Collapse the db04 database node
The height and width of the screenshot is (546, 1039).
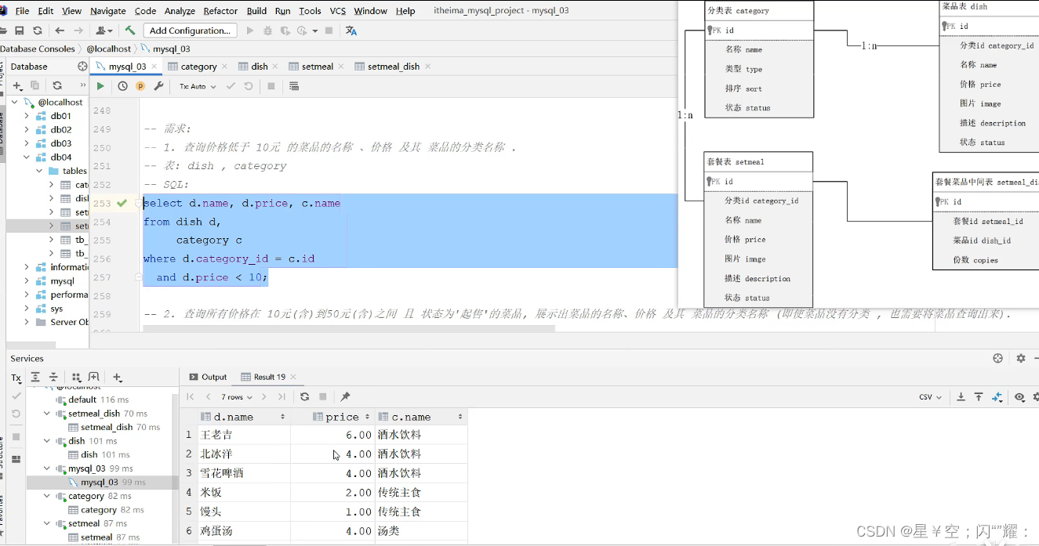(x=25, y=157)
